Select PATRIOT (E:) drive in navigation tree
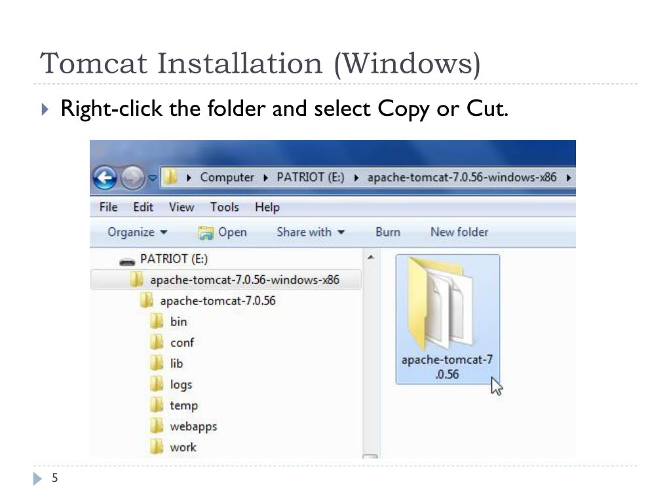This screenshot has width=671, height=503. 174,259
